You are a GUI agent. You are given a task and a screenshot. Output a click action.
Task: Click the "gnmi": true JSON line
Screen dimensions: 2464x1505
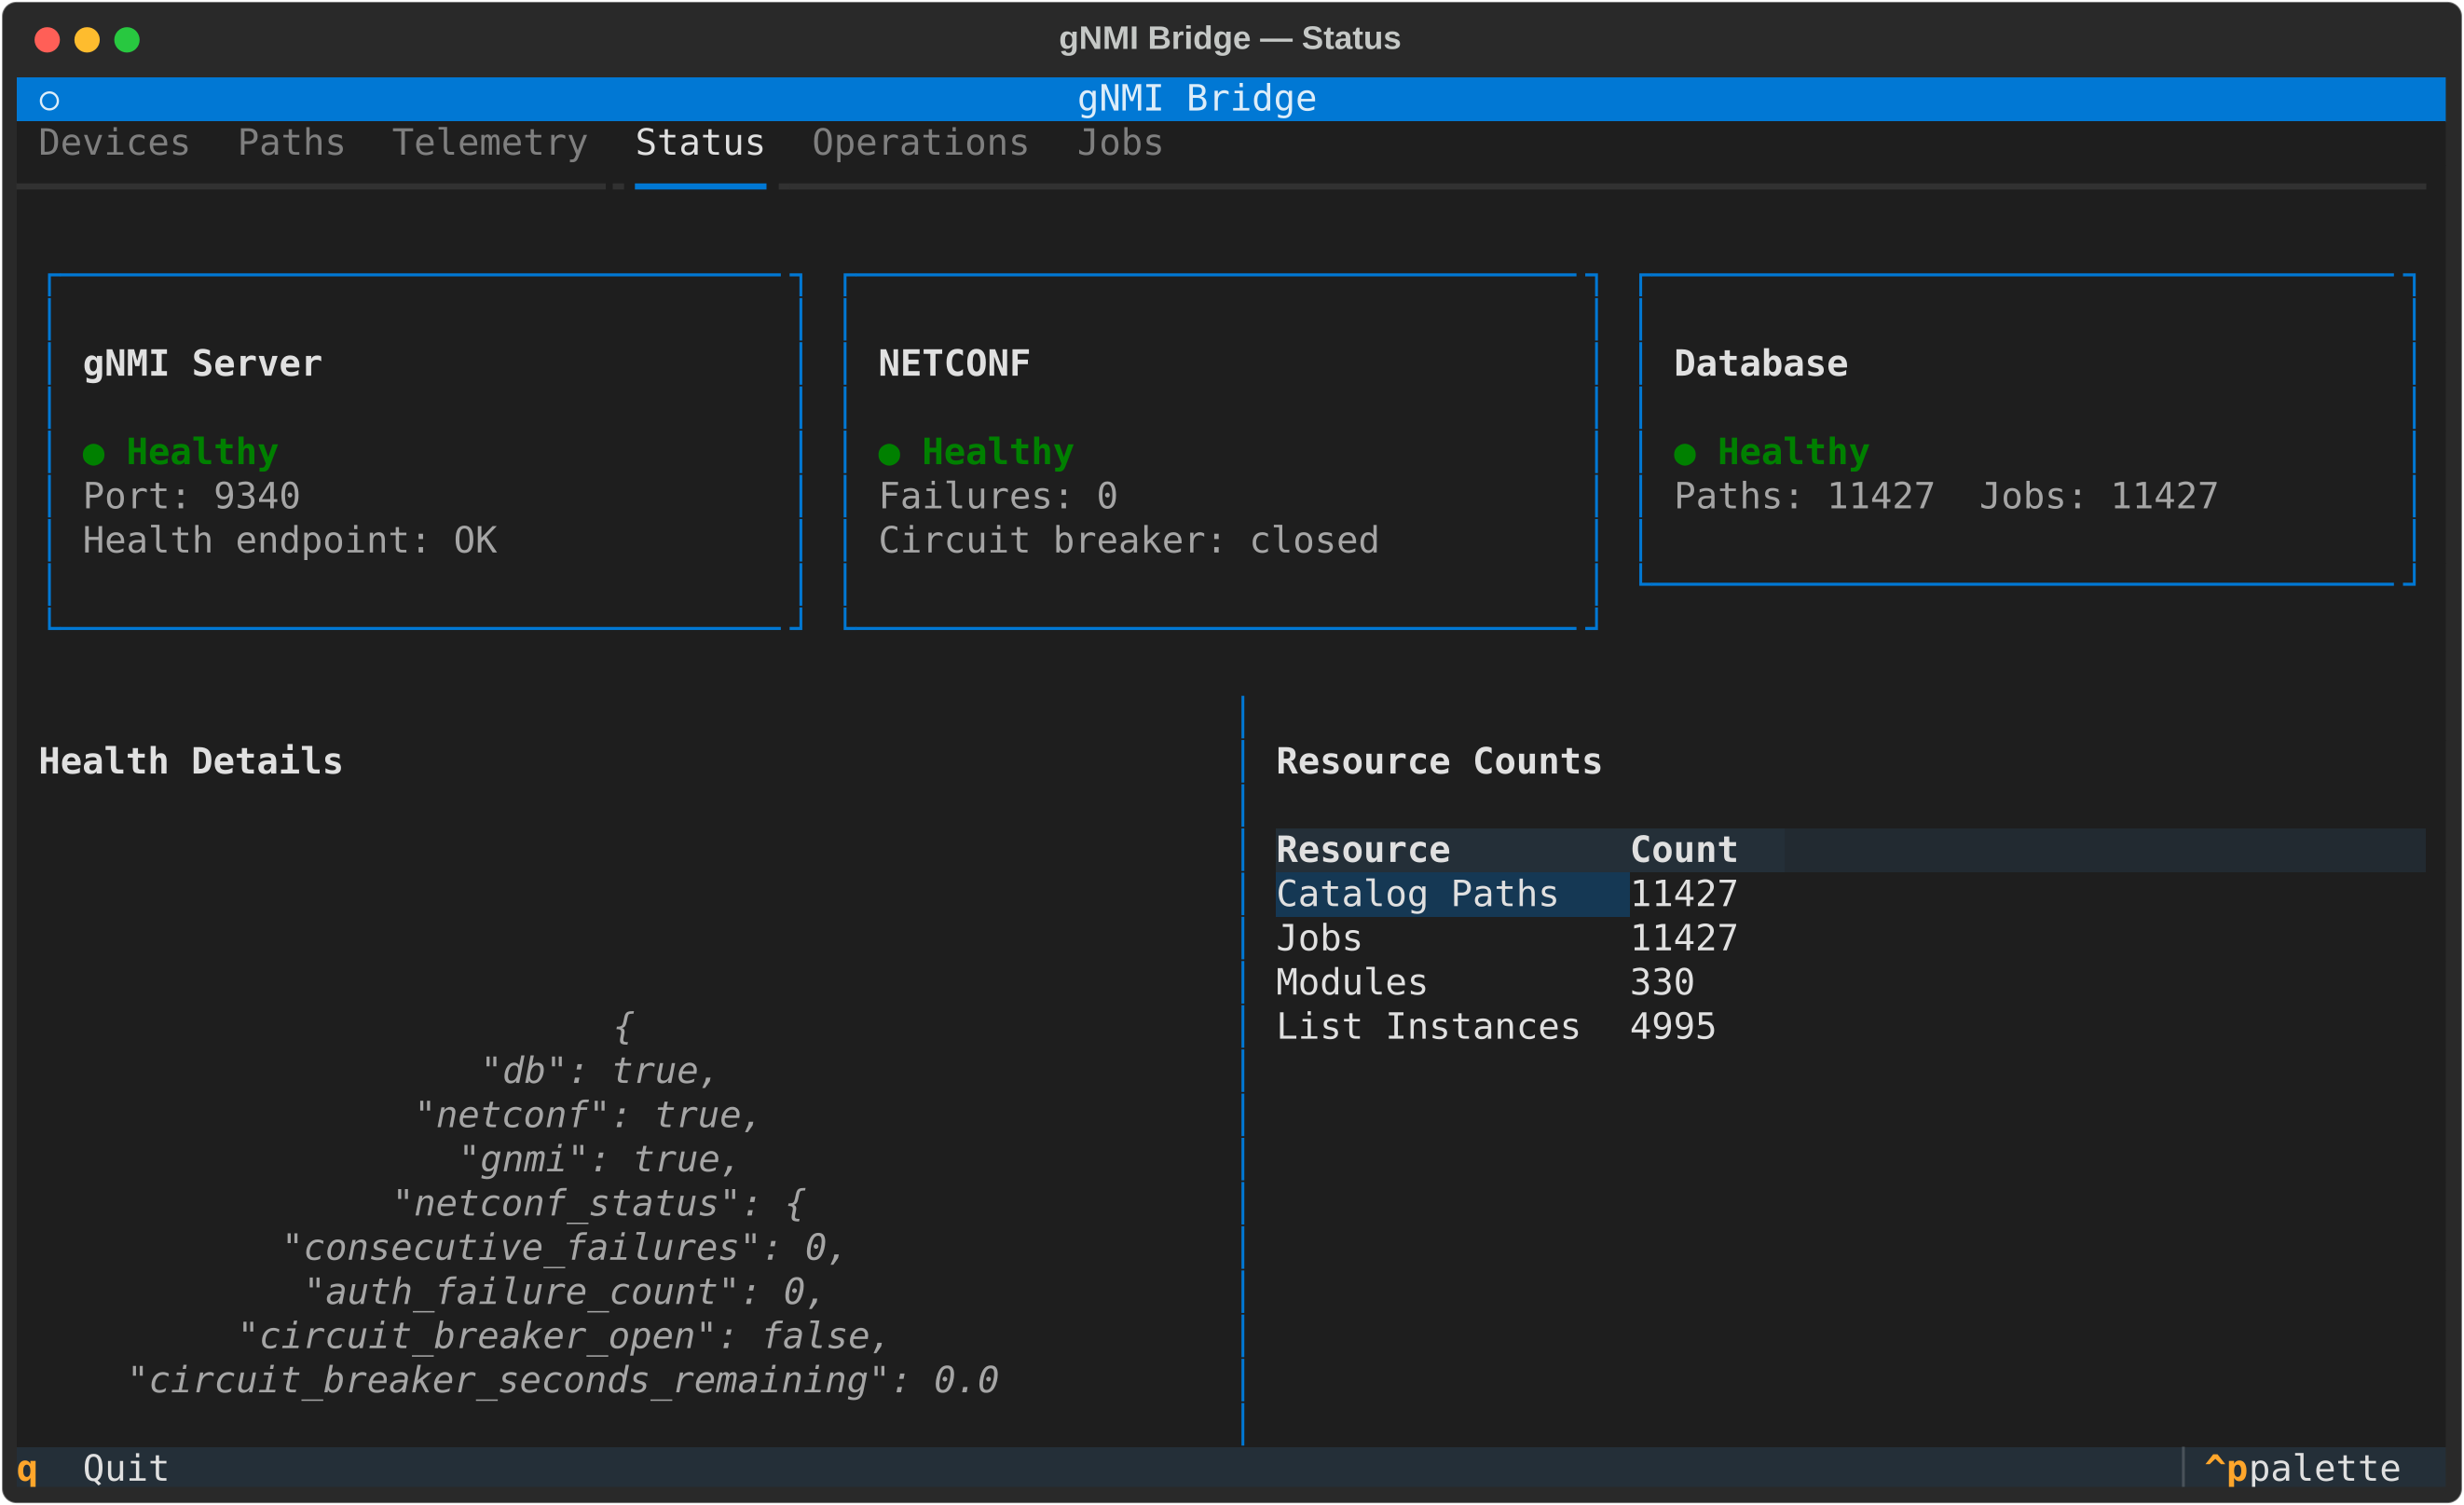tap(599, 1159)
